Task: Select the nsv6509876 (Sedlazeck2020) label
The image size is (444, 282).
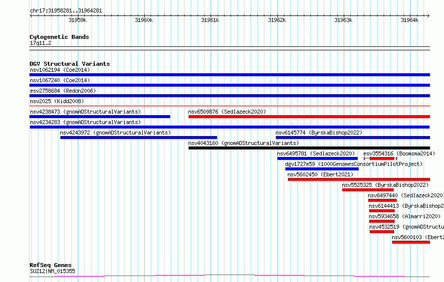Action: click(227, 112)
